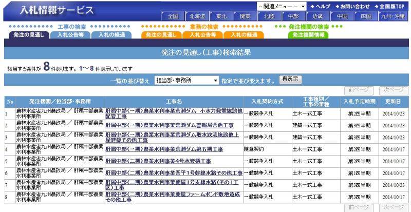Click the agency name cell in row 3
This screenshot has height=212, width=411.
tap(60, 138)
